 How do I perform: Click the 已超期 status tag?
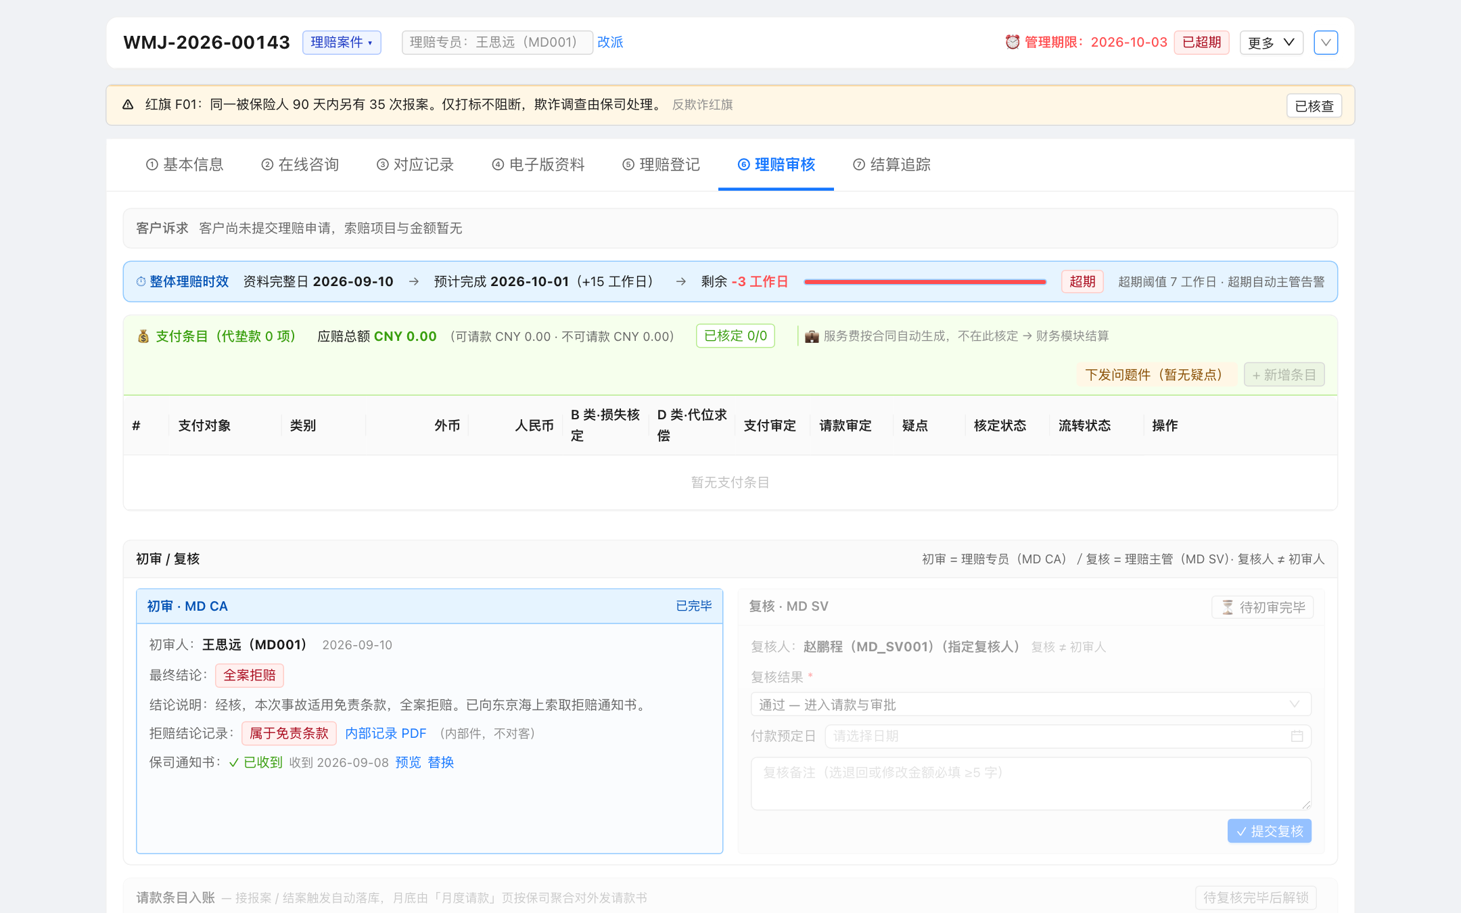click(1201, 42)
